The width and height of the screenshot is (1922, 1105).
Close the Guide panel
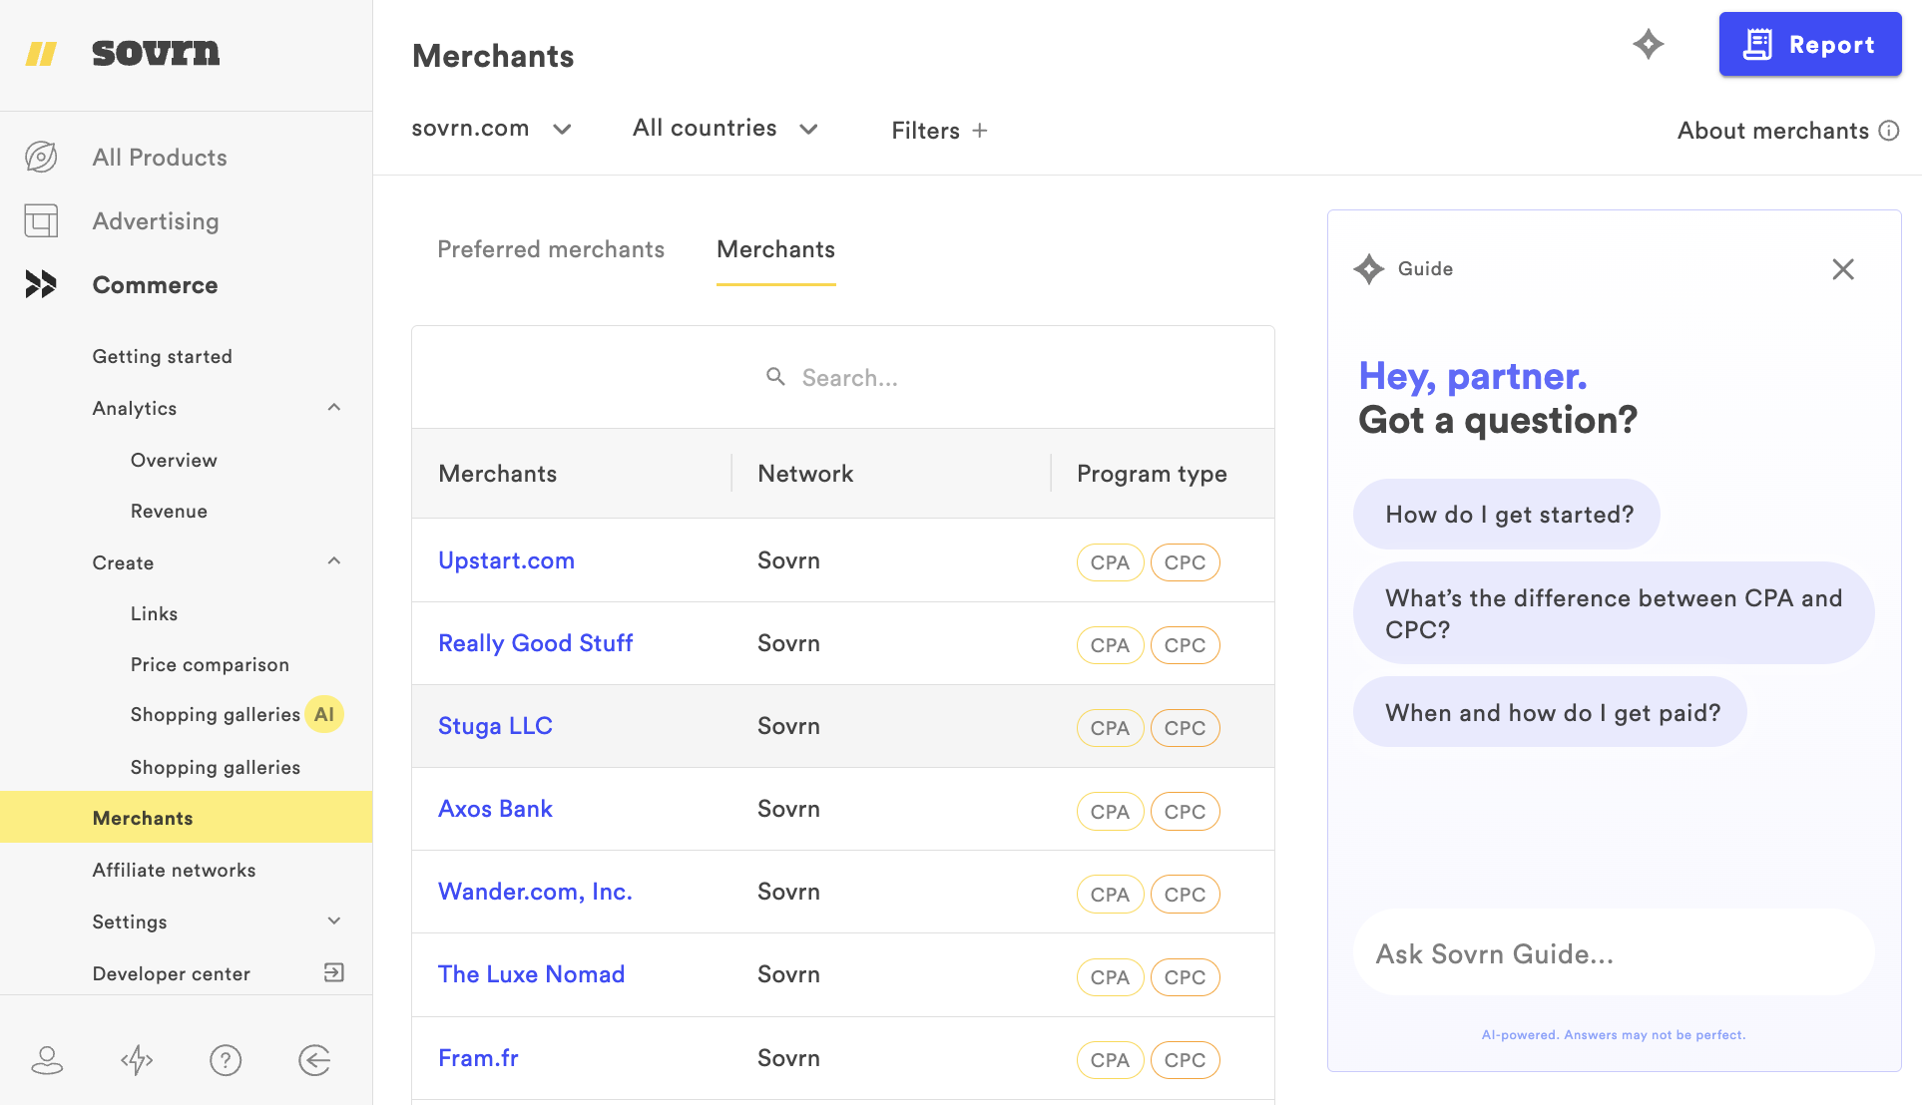[x=1842, y=269]
